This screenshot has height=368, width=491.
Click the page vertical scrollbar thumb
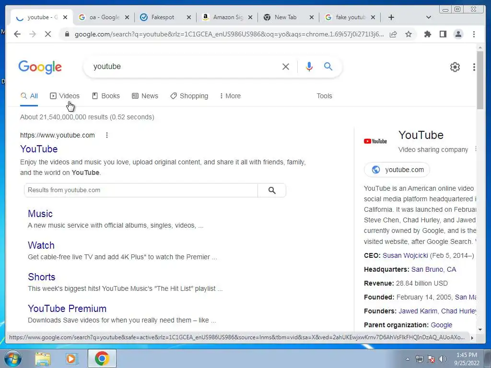(x=480, y=80)
